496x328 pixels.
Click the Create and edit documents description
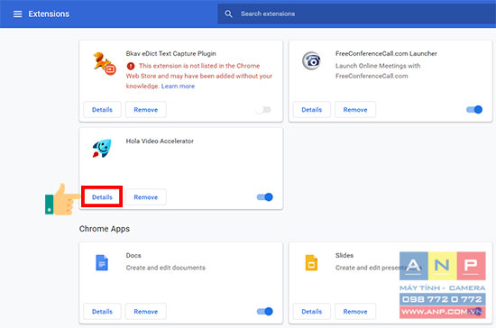pyautogui.click(x=165, y=268)
